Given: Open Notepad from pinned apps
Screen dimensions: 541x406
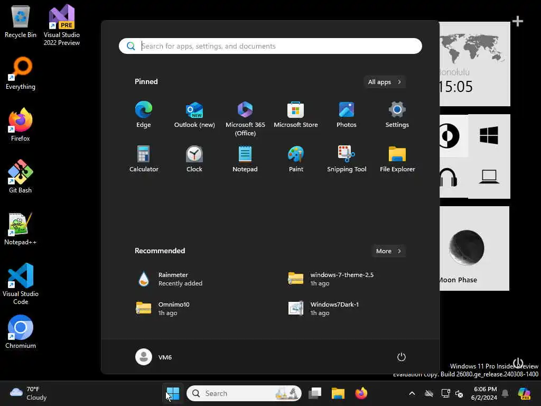Looking at the screenshot, I should click(x=245, y=159).
